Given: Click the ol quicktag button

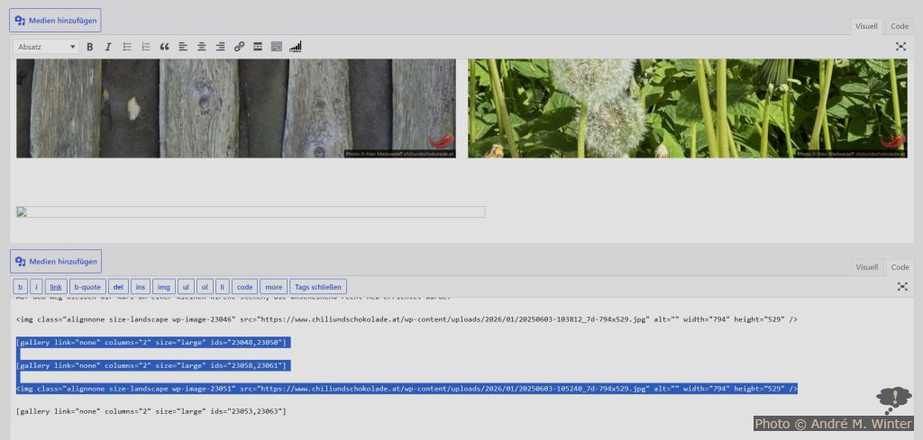Looking at the screenshot, I should pos(205,287).
